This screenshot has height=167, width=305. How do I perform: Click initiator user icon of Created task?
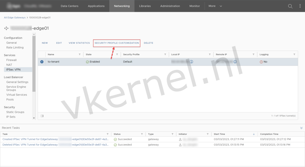pyautogui.click(x=180, y=139)
